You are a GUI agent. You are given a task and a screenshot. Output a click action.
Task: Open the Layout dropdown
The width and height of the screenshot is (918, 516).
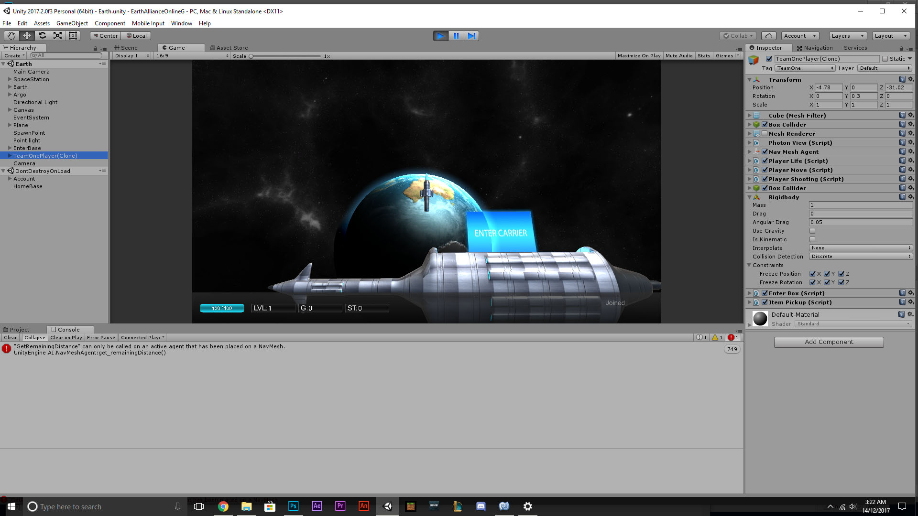click(891, 36)
